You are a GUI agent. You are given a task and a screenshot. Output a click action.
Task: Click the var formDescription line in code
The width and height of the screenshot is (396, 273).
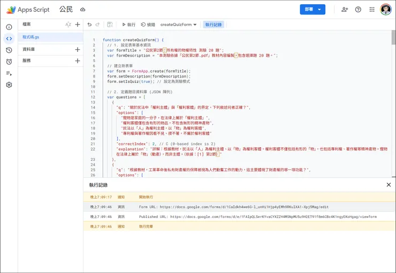tap(192, 56)
